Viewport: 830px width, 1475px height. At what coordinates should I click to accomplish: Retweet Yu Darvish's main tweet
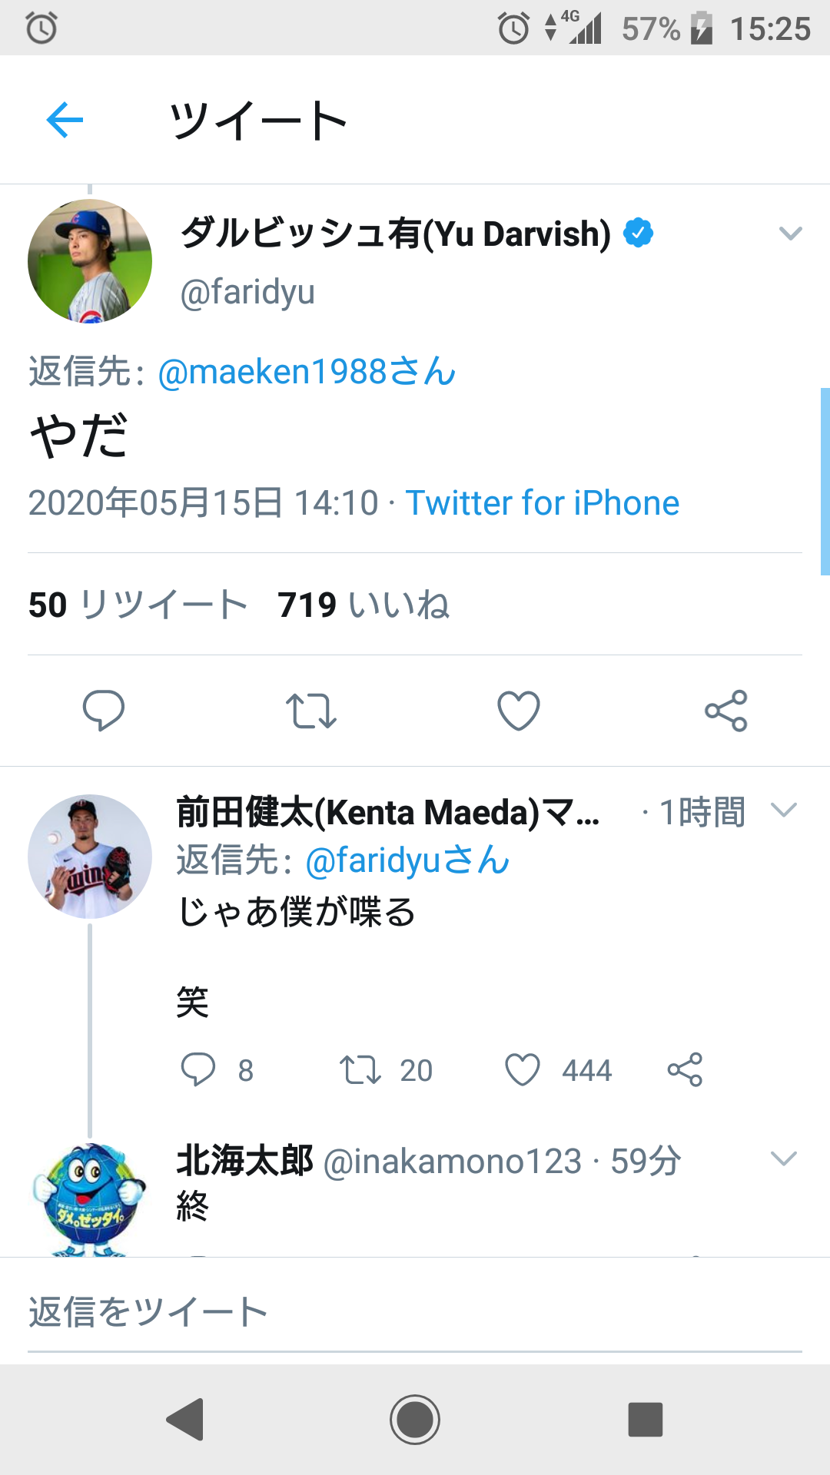(310, 710)
